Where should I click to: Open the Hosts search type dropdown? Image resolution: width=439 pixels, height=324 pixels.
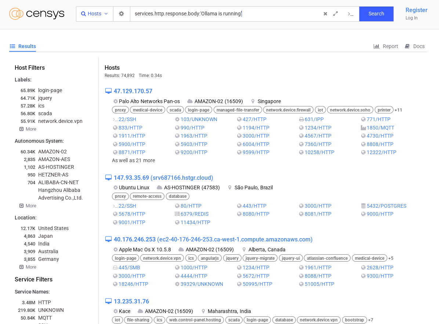click(x=95, y=14)
